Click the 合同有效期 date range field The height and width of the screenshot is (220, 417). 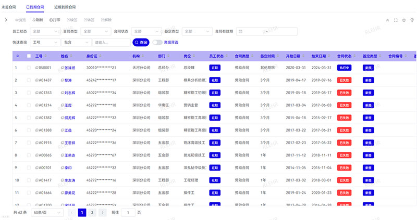267,31
